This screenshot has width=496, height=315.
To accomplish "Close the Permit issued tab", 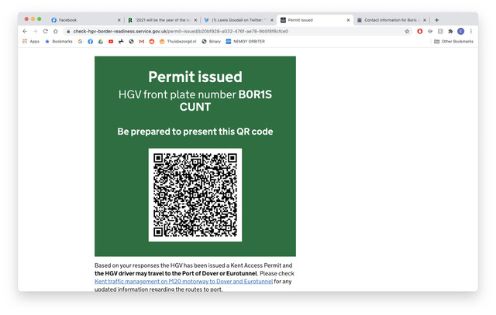I will click(348, 20).
